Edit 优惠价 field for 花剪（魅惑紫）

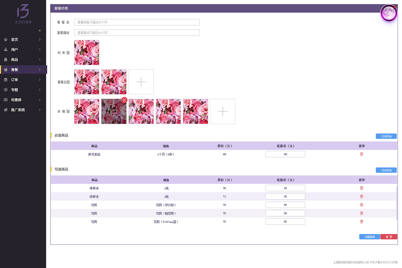pos(285,213)
